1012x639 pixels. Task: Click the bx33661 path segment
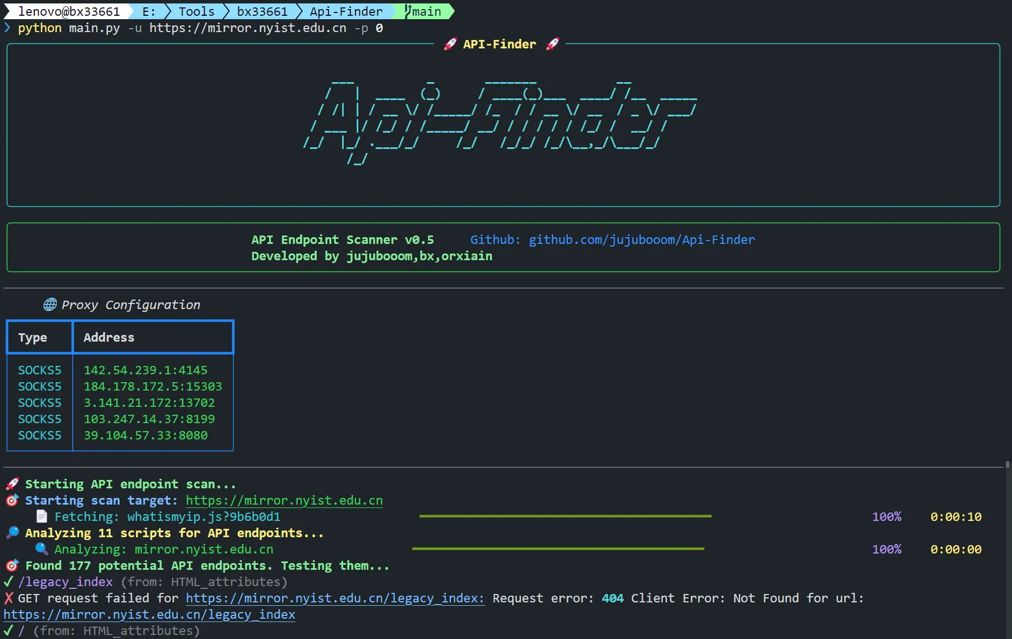(x=262, y=11)
